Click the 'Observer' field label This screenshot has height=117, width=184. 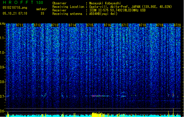tap(59, 3)
